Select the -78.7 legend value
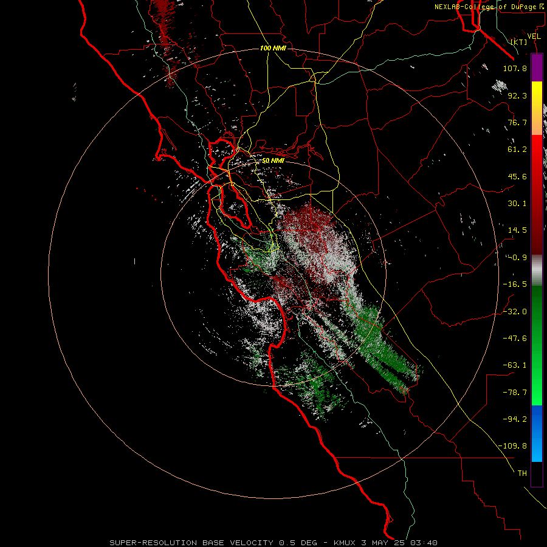This screenshot has height=547, width=547. pos(515,393)
